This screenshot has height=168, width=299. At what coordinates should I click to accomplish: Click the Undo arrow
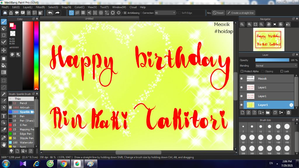coord(50,13)
